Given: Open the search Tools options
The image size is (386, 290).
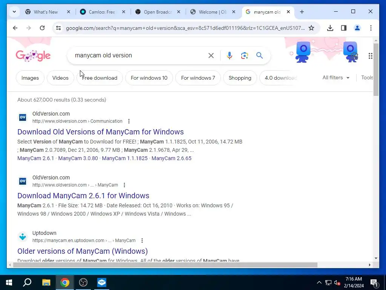Looking at the screenshot, I should [x=367, y=78].
